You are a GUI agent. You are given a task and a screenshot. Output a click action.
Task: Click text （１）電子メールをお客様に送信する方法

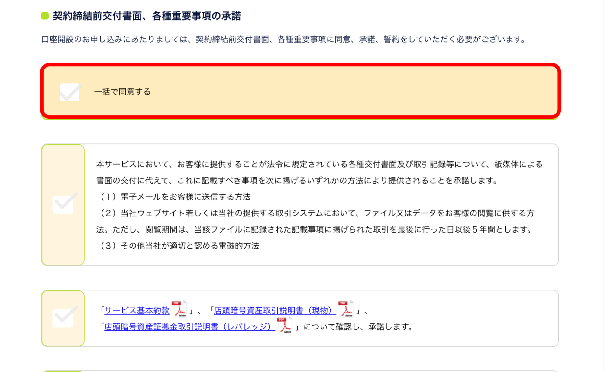click(x=174, y=197)
